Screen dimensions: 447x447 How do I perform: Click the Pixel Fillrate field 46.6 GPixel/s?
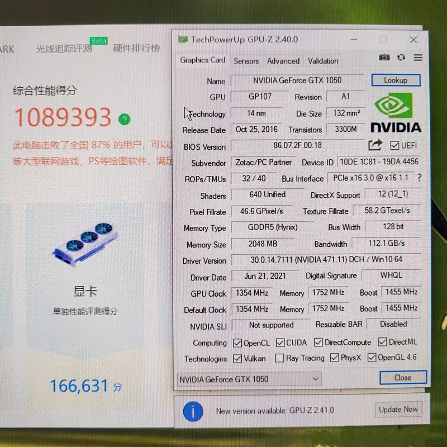[x=261, y=211]
